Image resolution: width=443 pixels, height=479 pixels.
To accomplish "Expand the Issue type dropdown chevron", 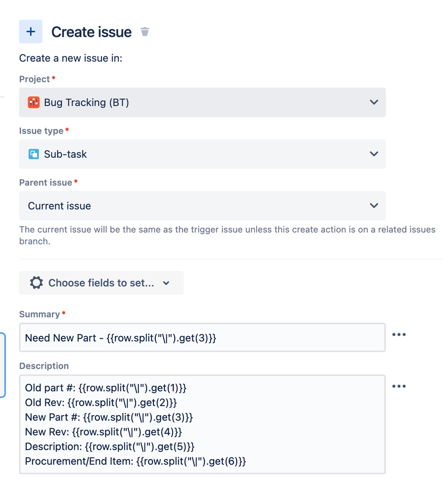I will tap(374, 153).
